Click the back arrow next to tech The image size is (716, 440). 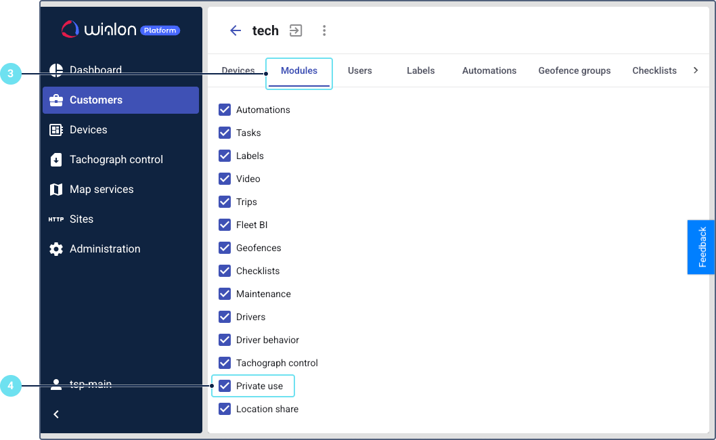[236, 30]
